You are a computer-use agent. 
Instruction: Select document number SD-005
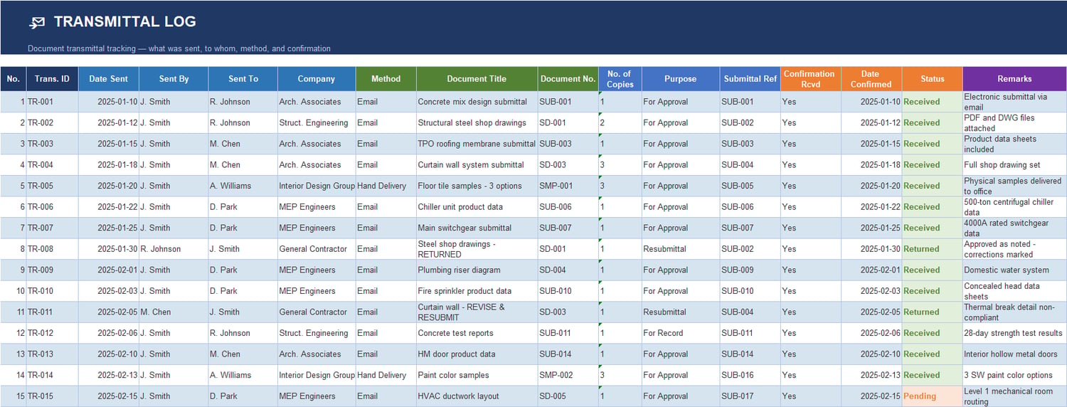568,396
